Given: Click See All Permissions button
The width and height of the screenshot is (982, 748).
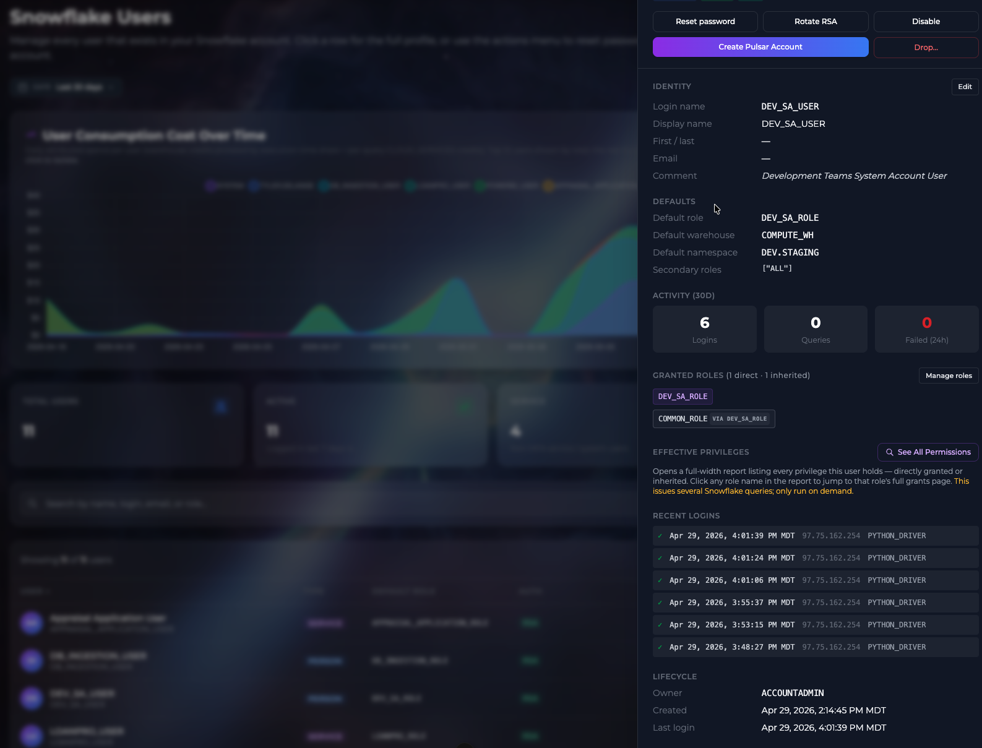Looking at the screenshot, I should (928, 452).
